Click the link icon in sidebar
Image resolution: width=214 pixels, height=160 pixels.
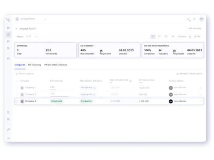[8, 129]
